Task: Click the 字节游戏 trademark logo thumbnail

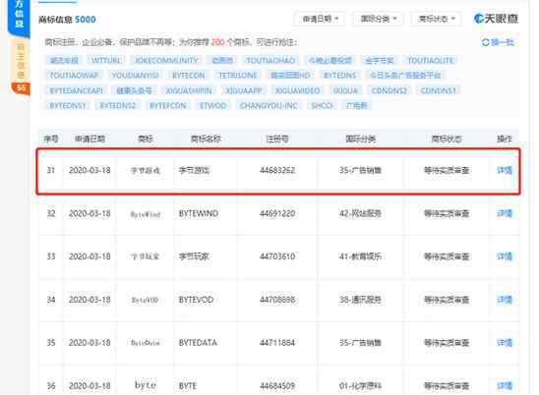Action: pos(146,170)
